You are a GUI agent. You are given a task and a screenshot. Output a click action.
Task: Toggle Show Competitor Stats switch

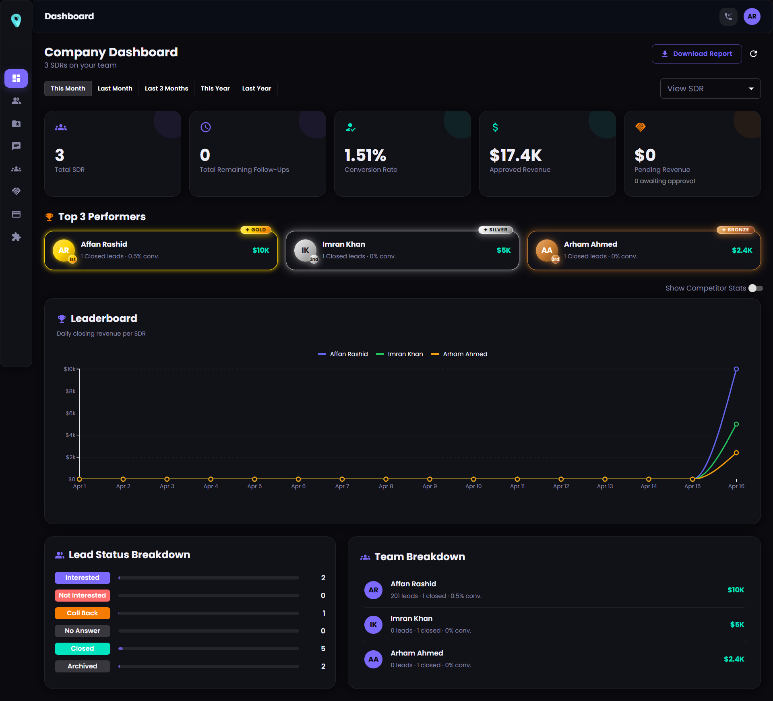point(755,288)
